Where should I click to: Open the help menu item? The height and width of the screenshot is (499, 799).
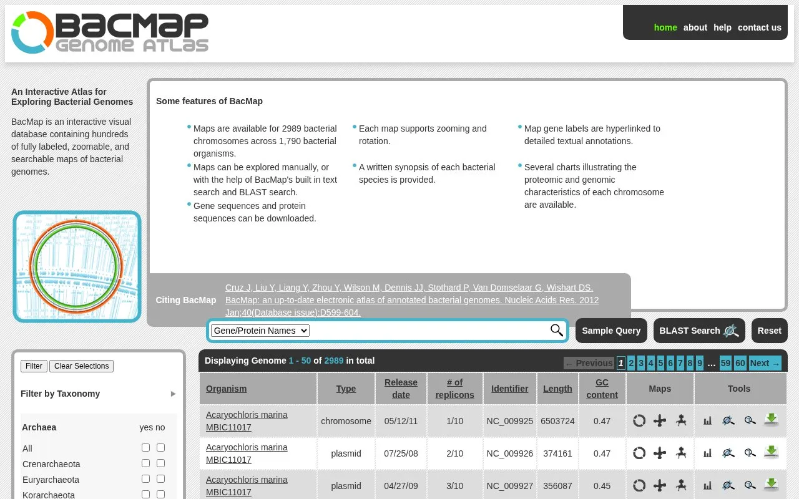pos(722,27)
